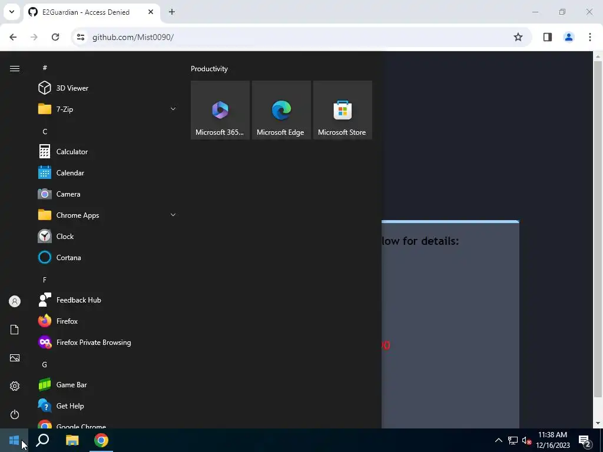The height and width of the screenshot is (452, 603).
Task: Open the Clock app
Action: tap(107, 237)
